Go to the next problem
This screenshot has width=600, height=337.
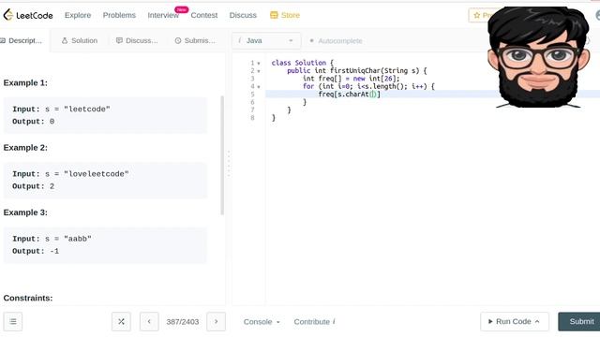(216, 322)
